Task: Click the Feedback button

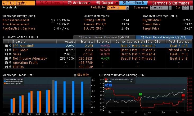Action: pyautogui.click(x=133, y=3)
